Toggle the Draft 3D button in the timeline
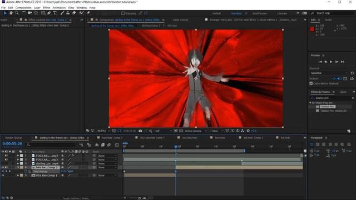The width and height of the screenshot is (356, 200). [x=89, y=144]
